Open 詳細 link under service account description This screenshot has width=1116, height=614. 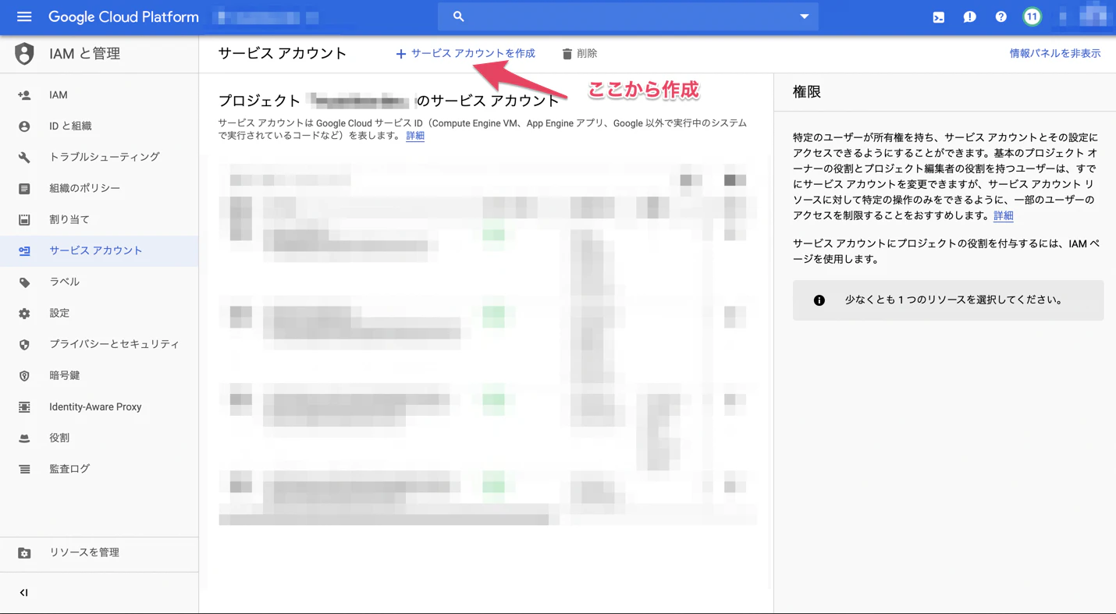(415, 136)
